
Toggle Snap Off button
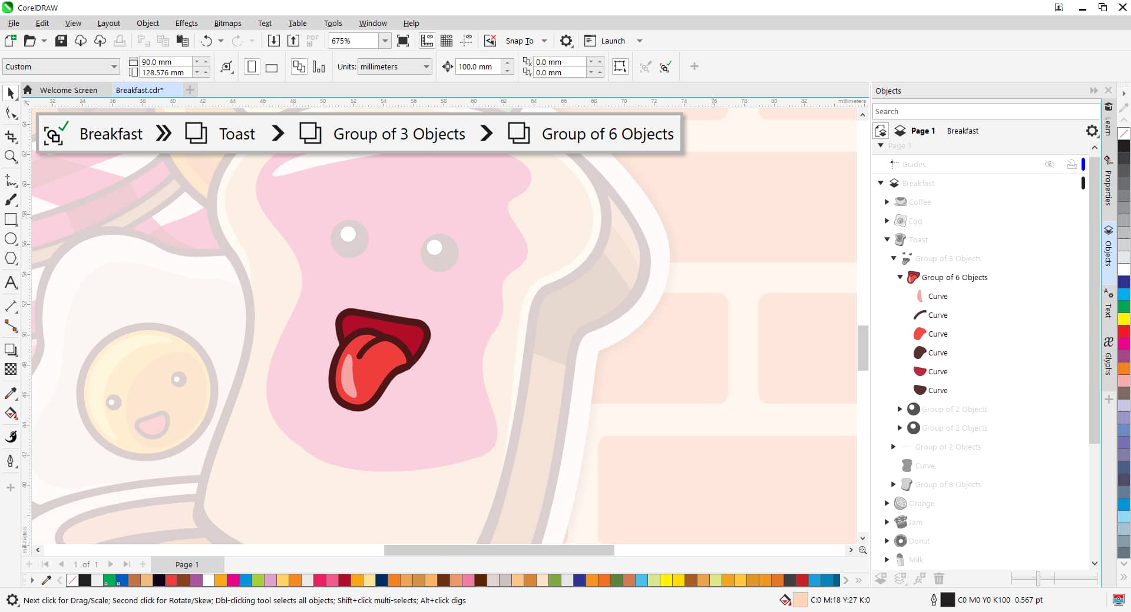(490, 41)
